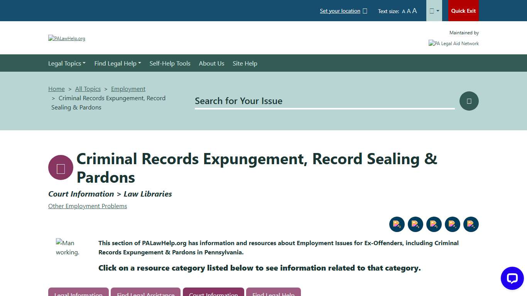Click the first social share icon

397,224
